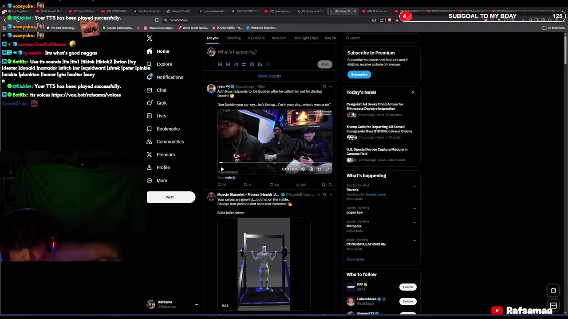
Task: Open Lists in the sidebar
Action: 156,116
